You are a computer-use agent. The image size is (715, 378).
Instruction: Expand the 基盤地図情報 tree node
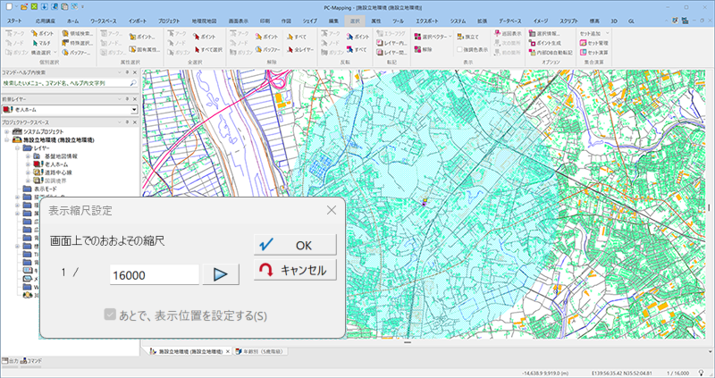[26, 156]
